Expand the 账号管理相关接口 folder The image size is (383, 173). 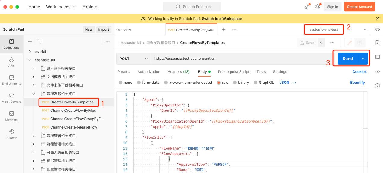(x=34, y=68)
